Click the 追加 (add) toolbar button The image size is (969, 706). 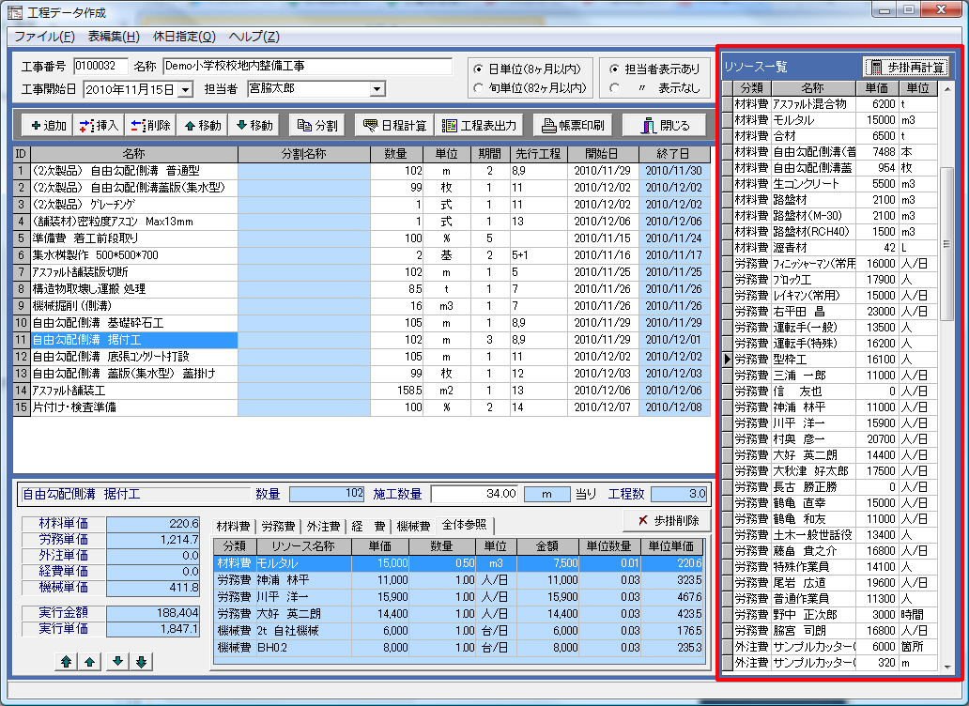(x=48, y=126)
